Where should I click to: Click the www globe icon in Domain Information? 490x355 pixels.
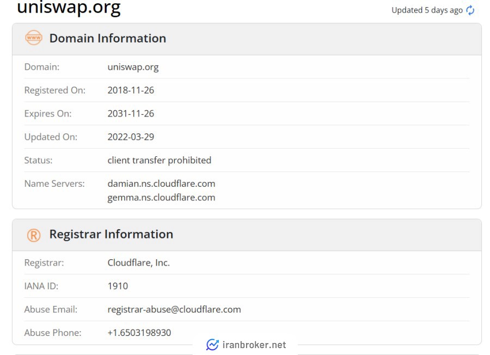[33, 38]
